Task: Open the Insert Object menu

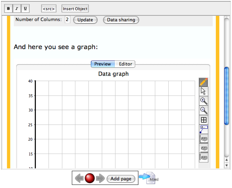Action: click(75, 9)
